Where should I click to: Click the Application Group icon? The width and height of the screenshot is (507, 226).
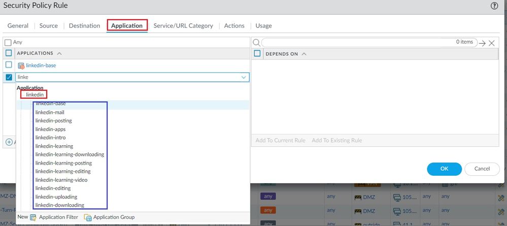pos(87,217)
